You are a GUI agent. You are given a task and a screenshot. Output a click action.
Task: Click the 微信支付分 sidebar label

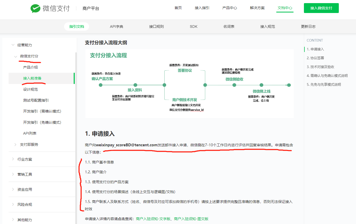point(29,56)
